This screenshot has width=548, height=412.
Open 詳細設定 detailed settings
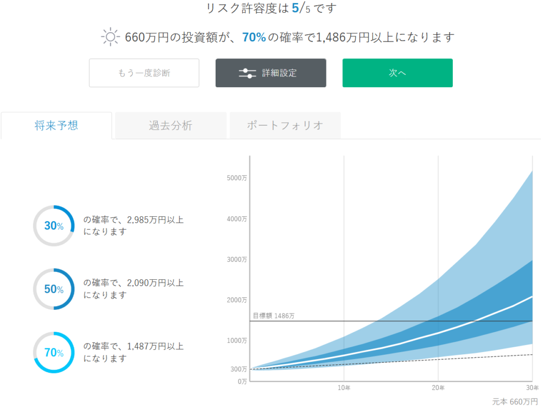[x=271, y=73]
